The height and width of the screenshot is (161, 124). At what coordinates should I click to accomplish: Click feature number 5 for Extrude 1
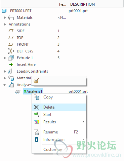[58, 58]
